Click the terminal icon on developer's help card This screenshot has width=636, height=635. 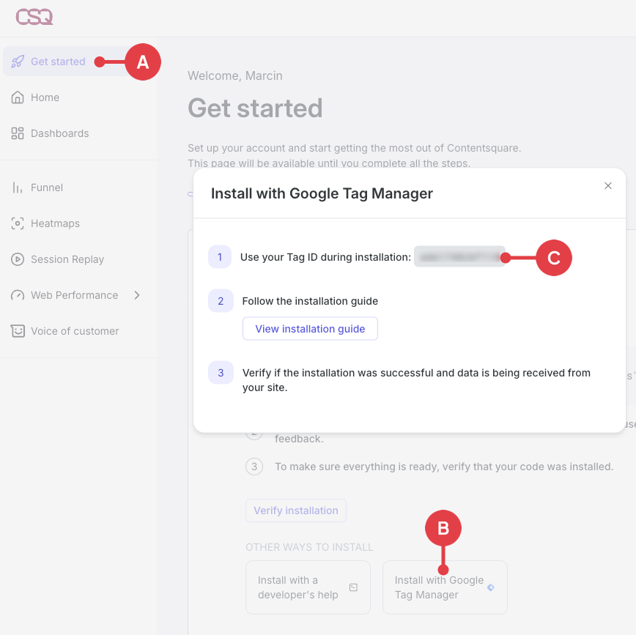point(353,587)
